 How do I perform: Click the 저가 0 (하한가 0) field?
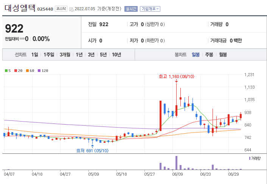pyautogui.click(x=147, y=41)
